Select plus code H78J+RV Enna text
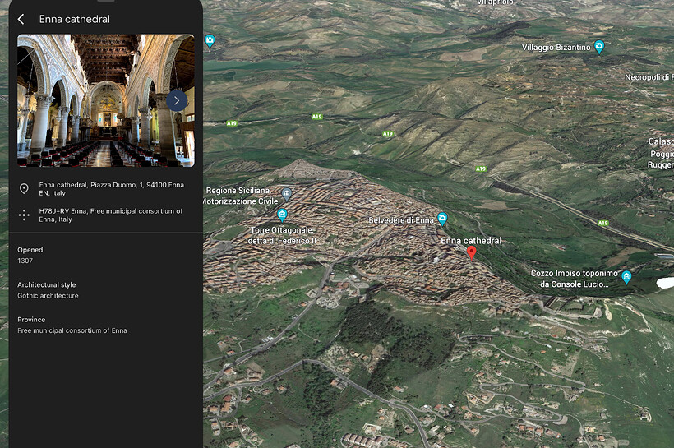Image resolution: width=674 pixels, height=448 pixels. coord(110,215)
